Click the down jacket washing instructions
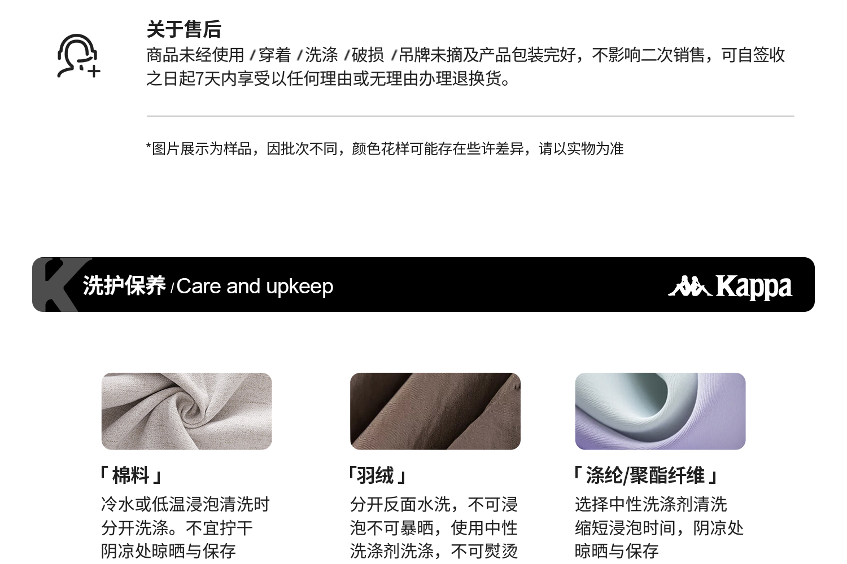The image size is (847, 564). pos(434,528)
